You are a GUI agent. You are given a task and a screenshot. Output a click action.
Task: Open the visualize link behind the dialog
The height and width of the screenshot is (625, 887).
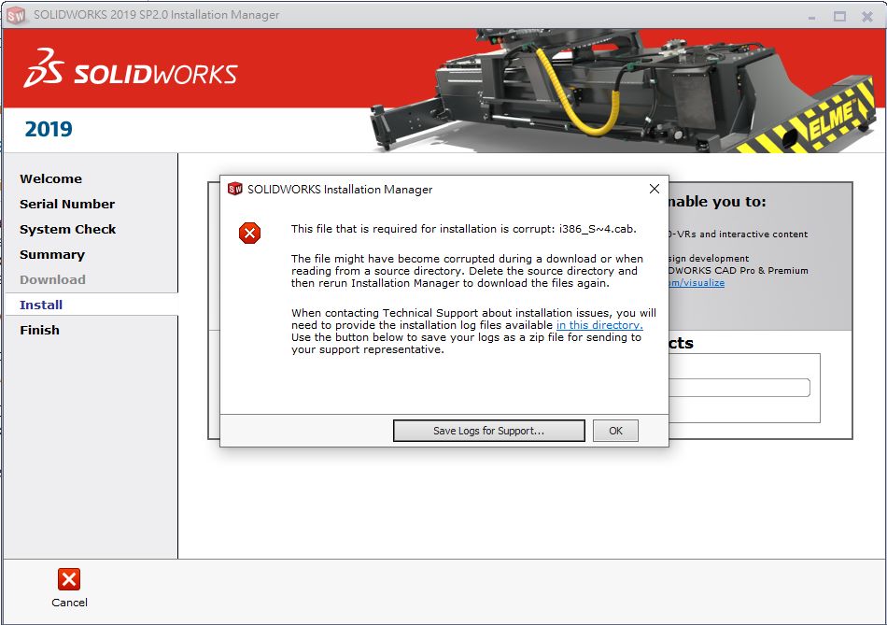(697, 282)
